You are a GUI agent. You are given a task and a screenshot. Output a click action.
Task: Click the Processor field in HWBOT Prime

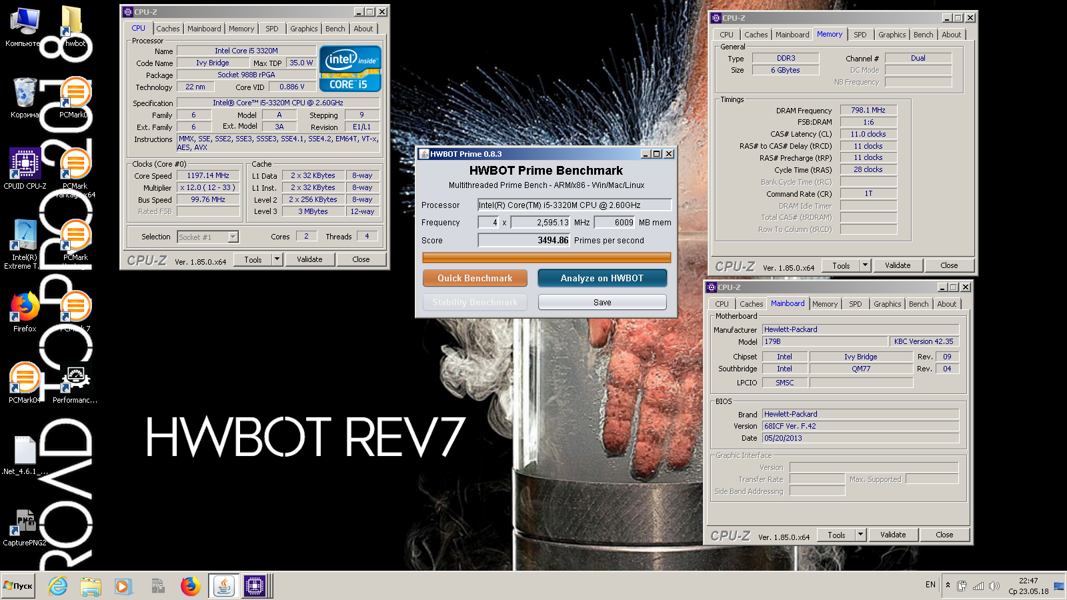(x=574, y=205)
